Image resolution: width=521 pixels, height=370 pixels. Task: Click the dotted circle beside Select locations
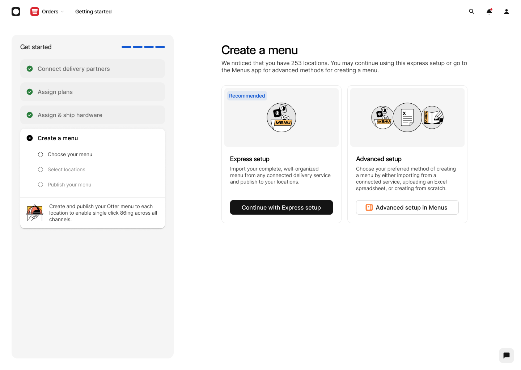tap(41, 169)
